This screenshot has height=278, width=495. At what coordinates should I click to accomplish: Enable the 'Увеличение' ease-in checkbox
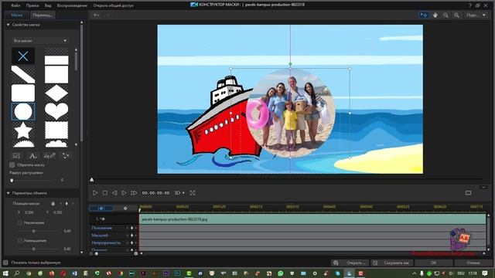[x=20, y=223]
